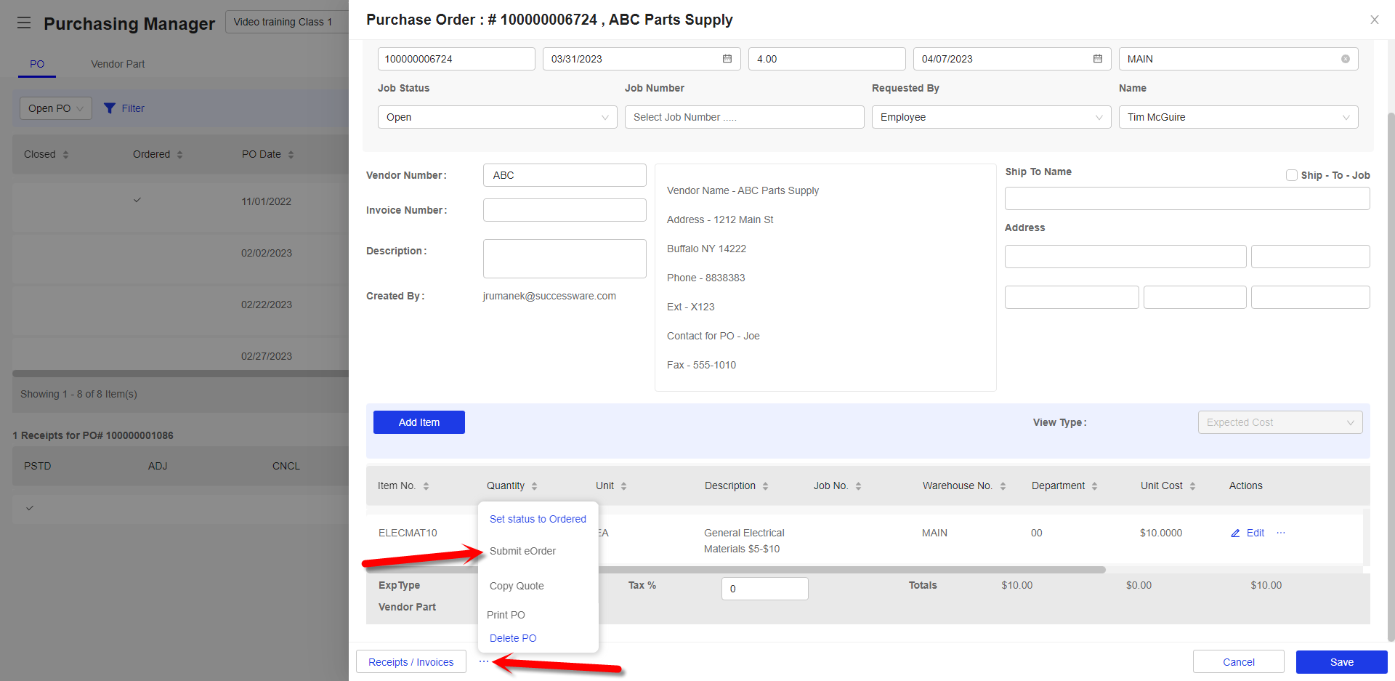Open the Job Status dropdown
1395x681 pixels.
[x=496, y=117]
